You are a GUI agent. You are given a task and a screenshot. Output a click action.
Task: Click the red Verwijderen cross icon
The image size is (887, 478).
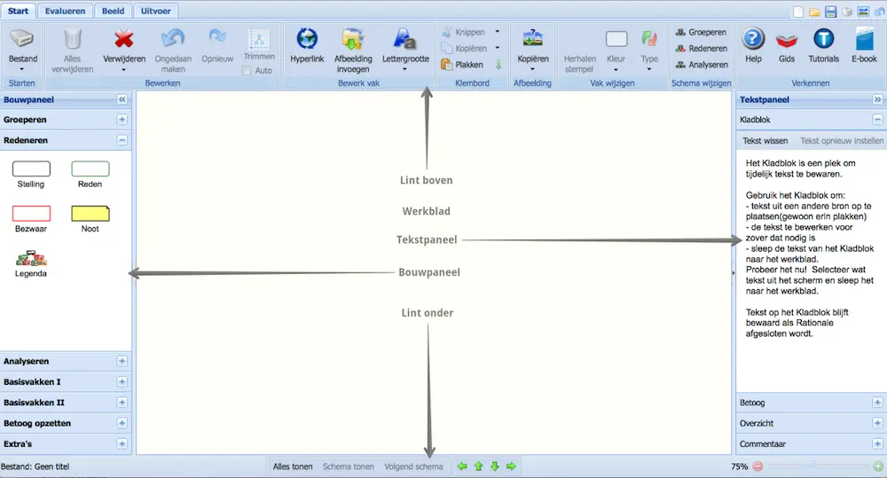124,39
